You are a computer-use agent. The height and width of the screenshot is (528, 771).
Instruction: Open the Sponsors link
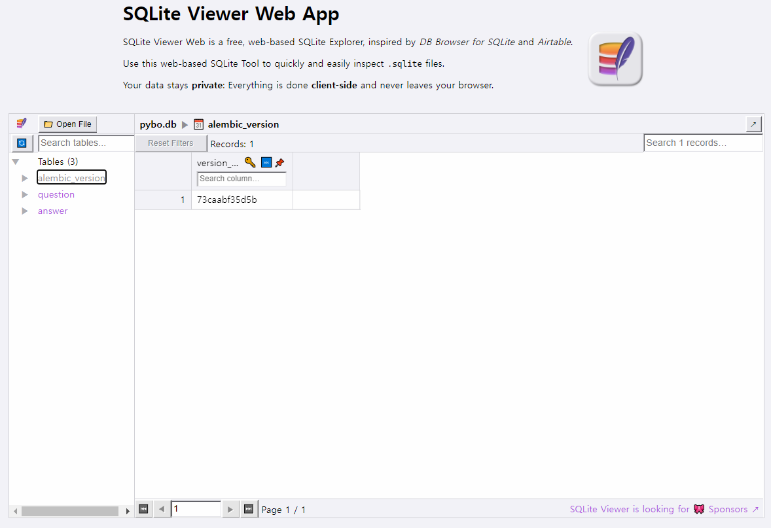[726, 509]
